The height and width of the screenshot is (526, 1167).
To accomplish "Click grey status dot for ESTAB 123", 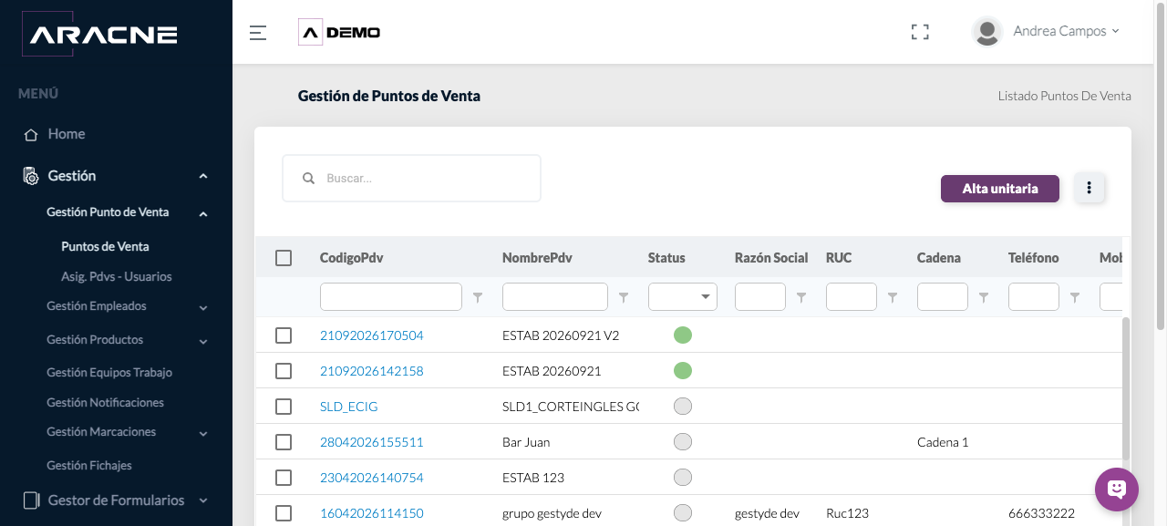I will click(x=683, y=478).
